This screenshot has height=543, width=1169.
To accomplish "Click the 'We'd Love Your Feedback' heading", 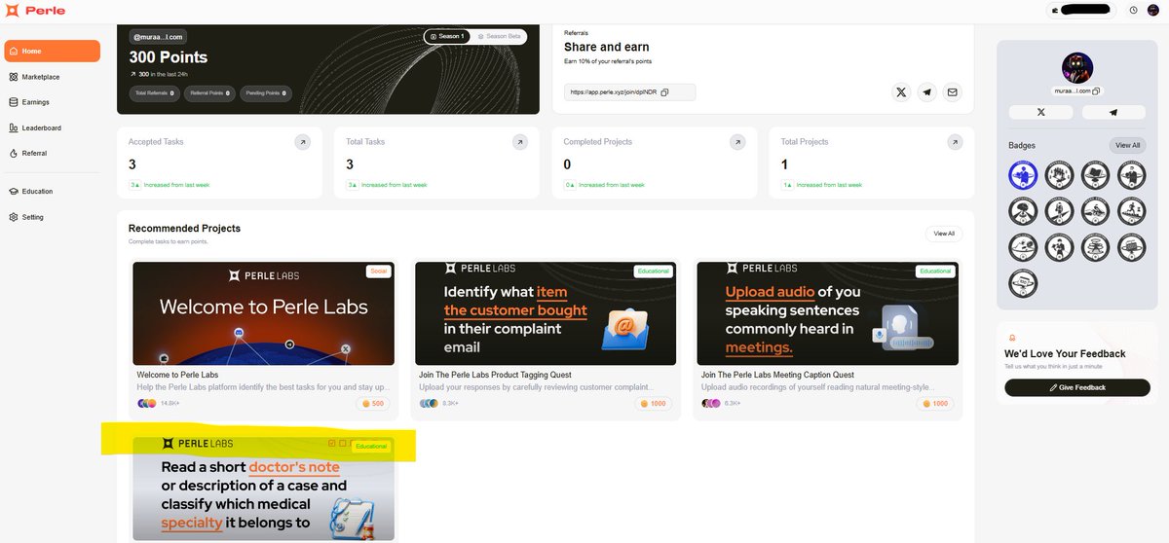I will click(x=1065, y=353).
